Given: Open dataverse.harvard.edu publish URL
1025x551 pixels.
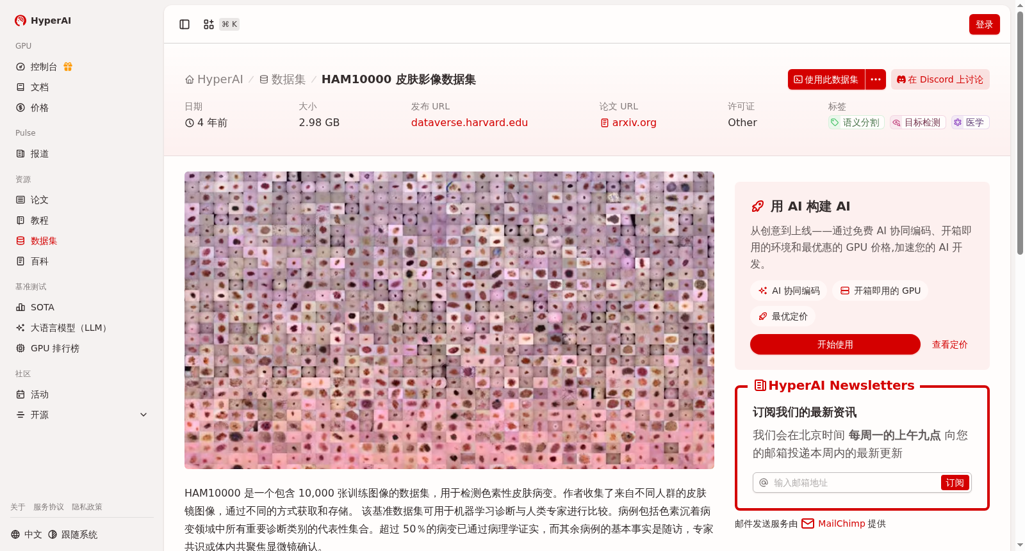Looking at the screenshot, I should tap(470, 122).
